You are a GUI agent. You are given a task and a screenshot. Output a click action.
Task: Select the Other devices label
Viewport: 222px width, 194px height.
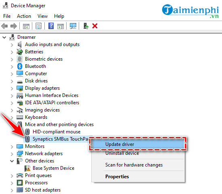coord(40,161)
